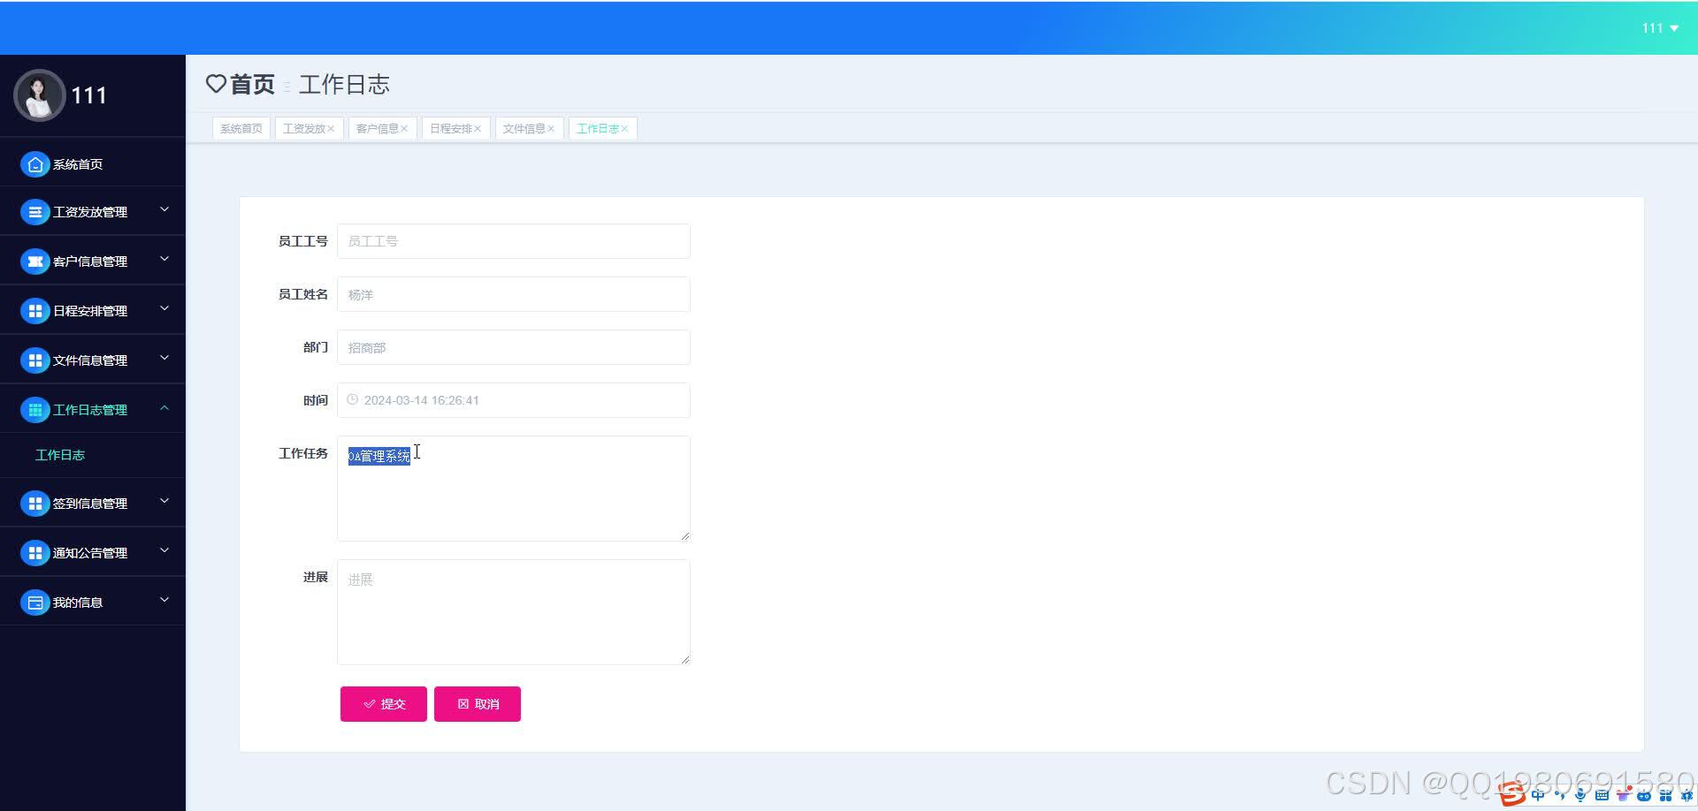Image resolution: width=1698 pixels, height=811 pixels.
Task: Expand the 工资发放管理 chevron
Action: pyautogui.click(x=164, y=210)
